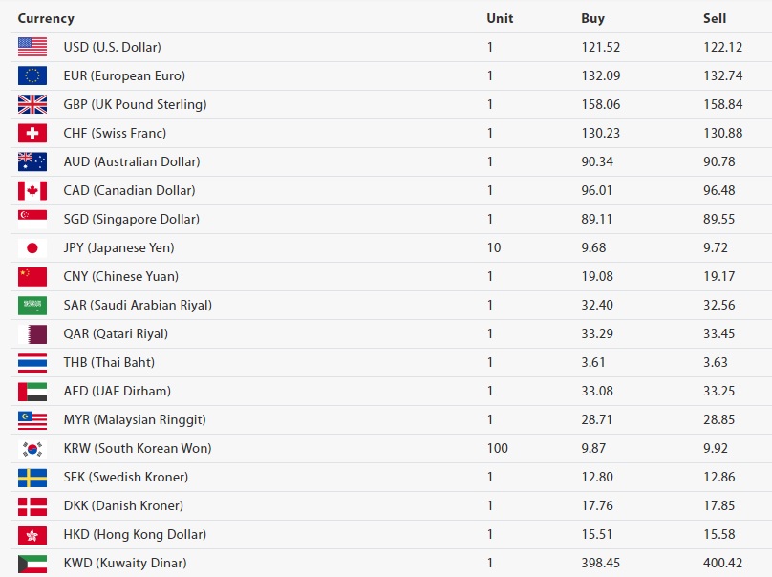Image resolution: width=772 pixels, height=577 pixels.
Task: Click the Buy column header
Action: (x=592, y=18)
